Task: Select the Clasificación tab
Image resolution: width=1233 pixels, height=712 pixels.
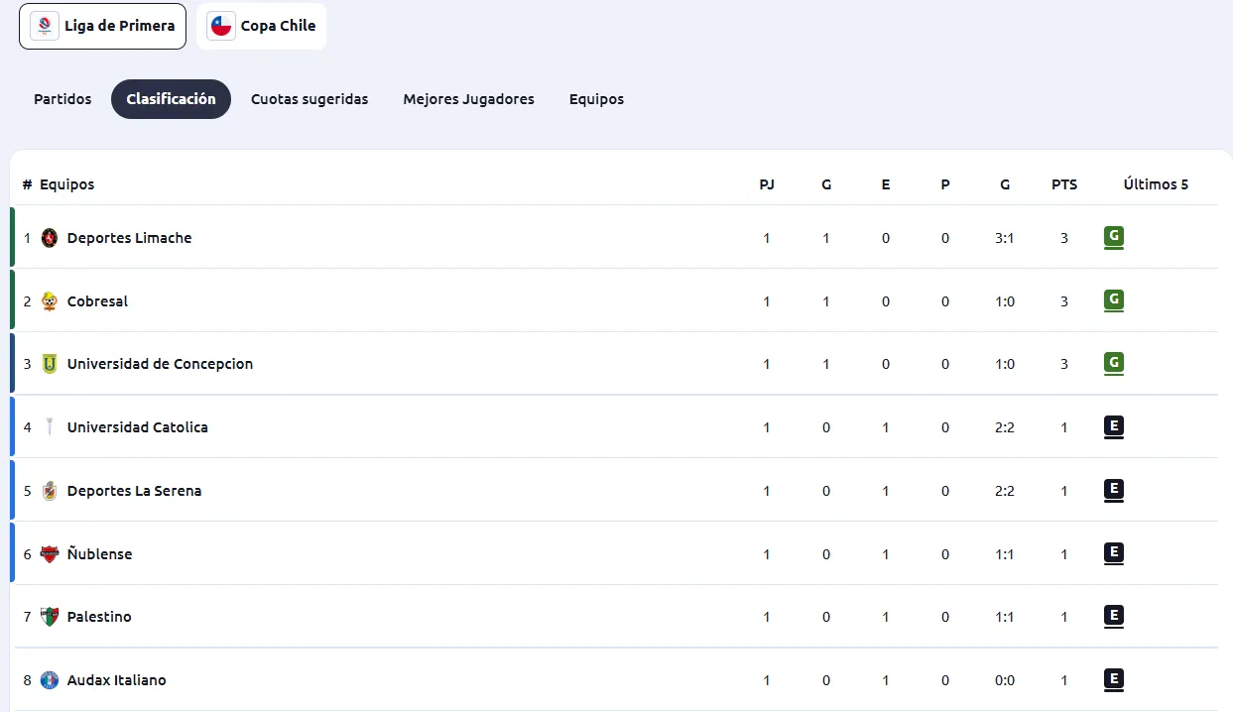Action: click(x=171, y=99)
